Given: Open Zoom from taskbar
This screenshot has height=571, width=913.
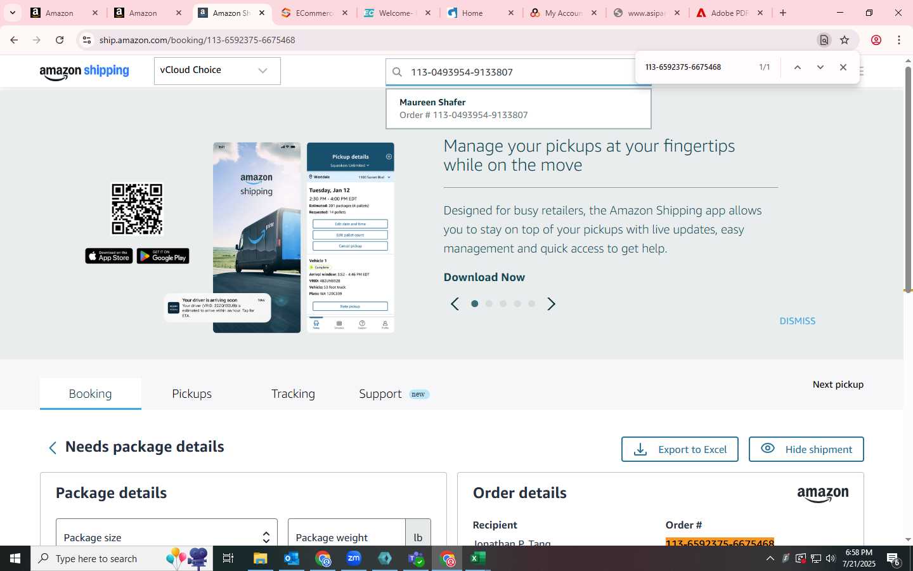Looking at the screenshot, I should coord(354,558).
